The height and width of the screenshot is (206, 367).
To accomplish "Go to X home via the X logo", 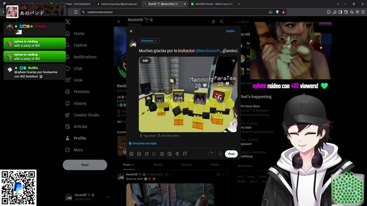I will (x=68, y=22).
